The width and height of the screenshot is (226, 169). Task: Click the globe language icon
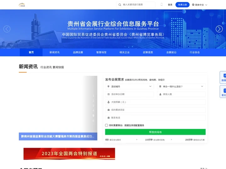coord(193,5)
